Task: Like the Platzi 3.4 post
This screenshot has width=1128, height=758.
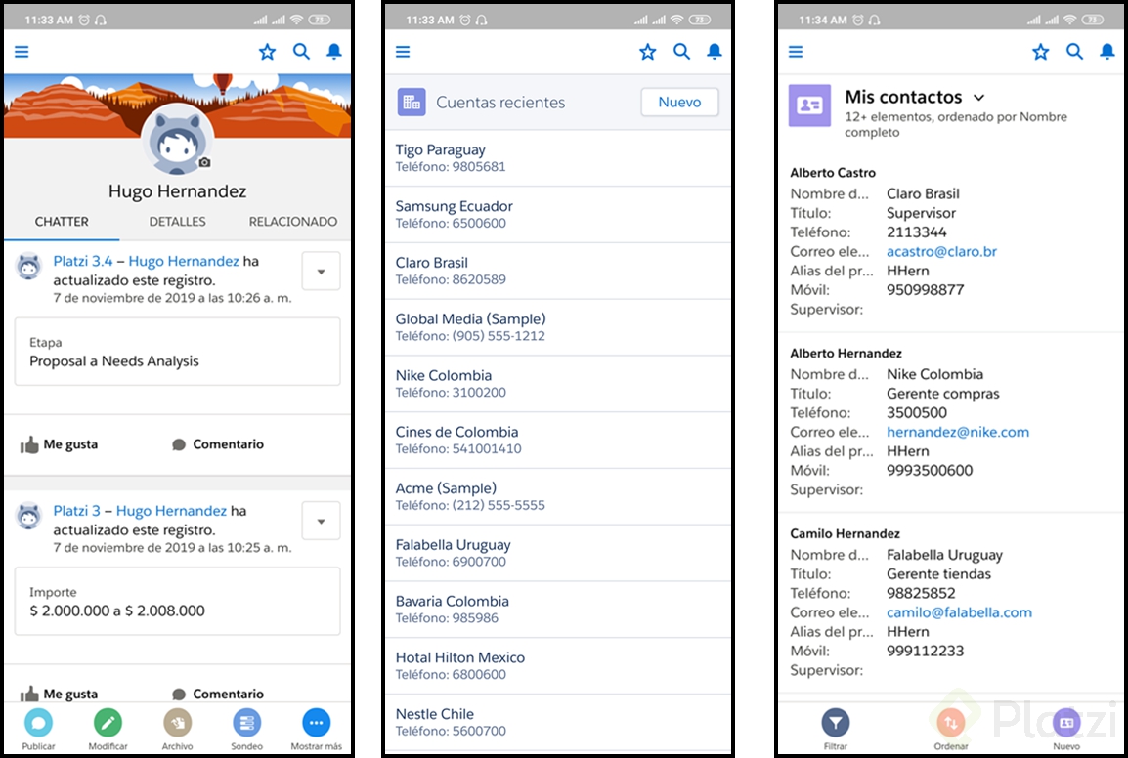Action: point(59,444)
